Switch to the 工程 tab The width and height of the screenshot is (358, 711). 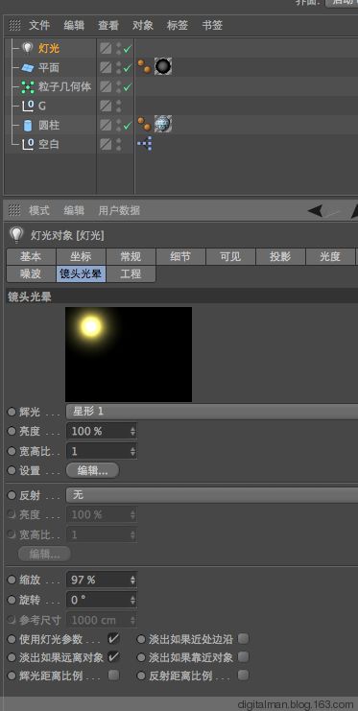tap(131, 273)
